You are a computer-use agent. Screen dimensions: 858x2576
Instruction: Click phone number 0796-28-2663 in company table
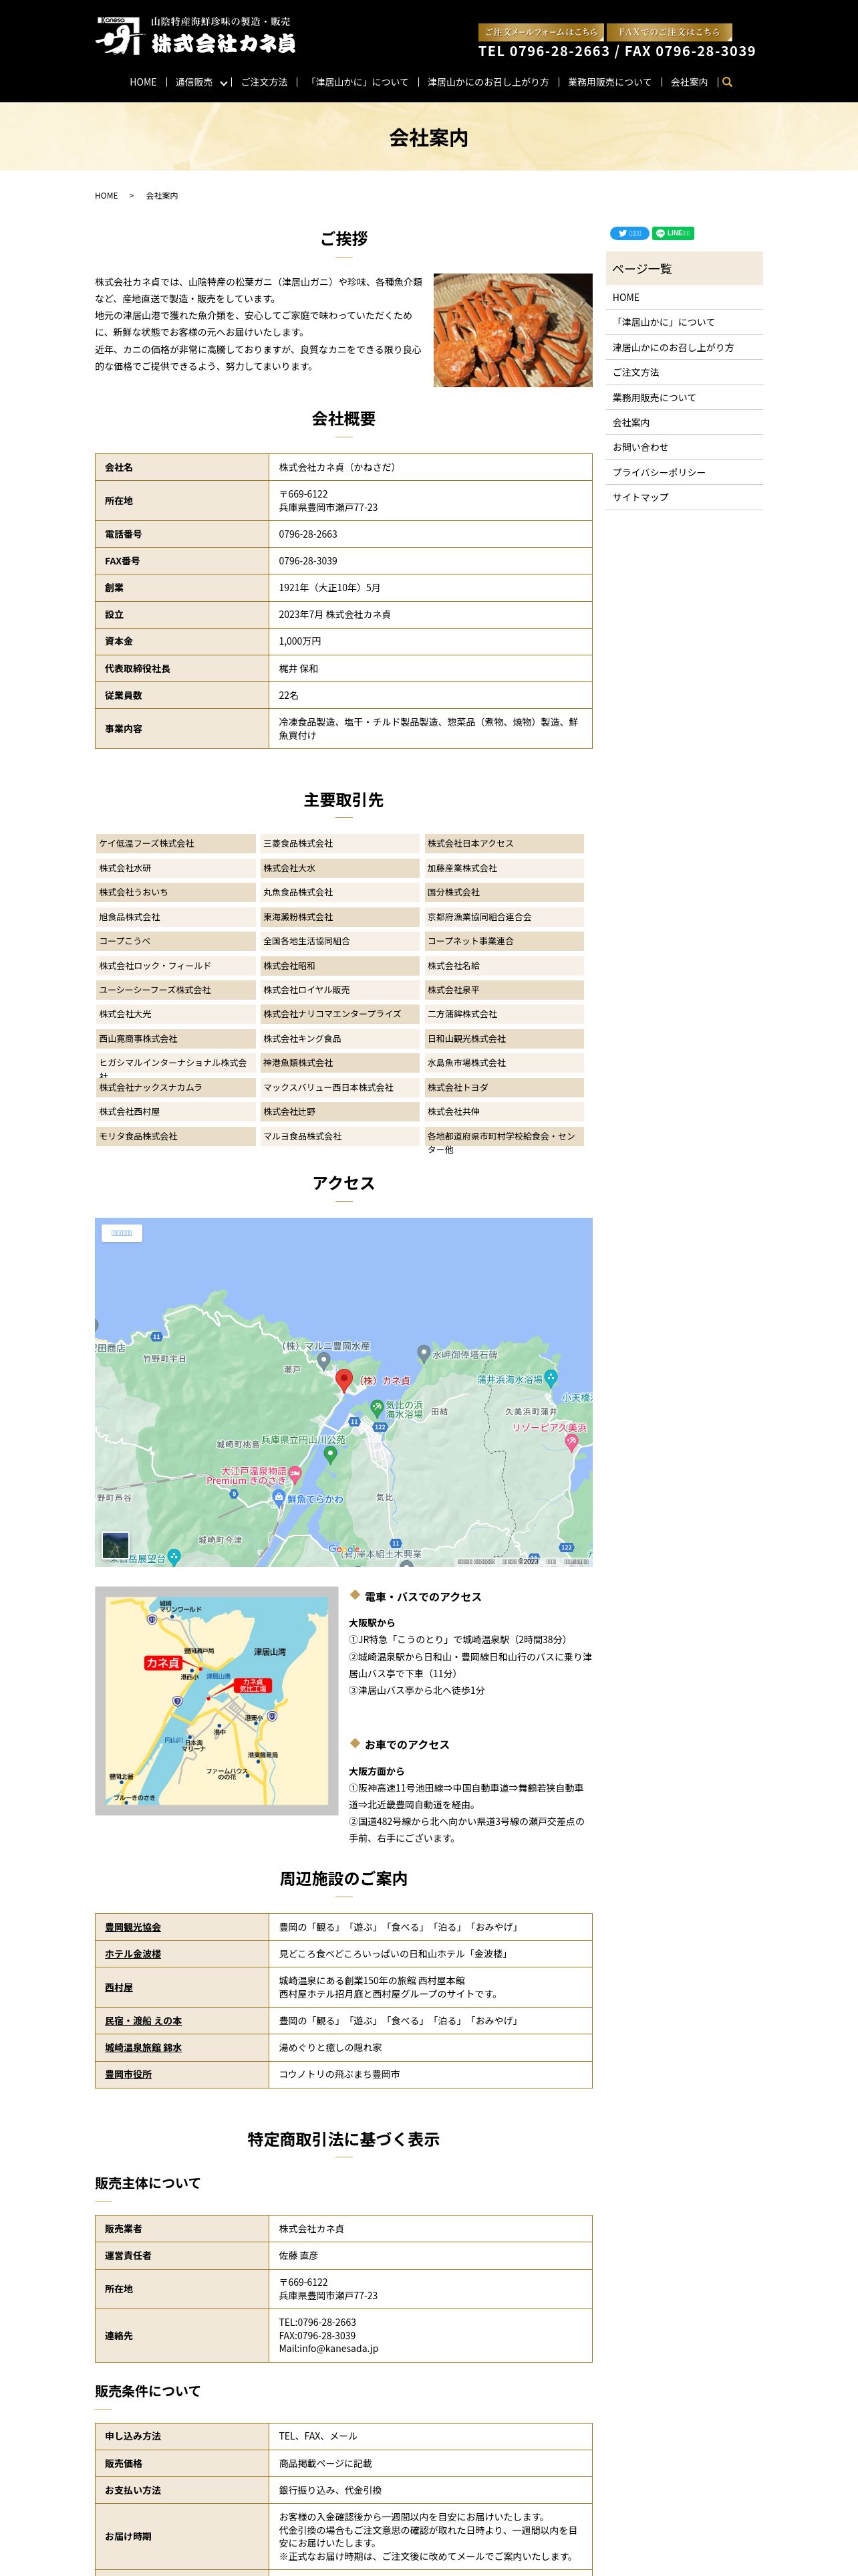click(x=307, y=534)
